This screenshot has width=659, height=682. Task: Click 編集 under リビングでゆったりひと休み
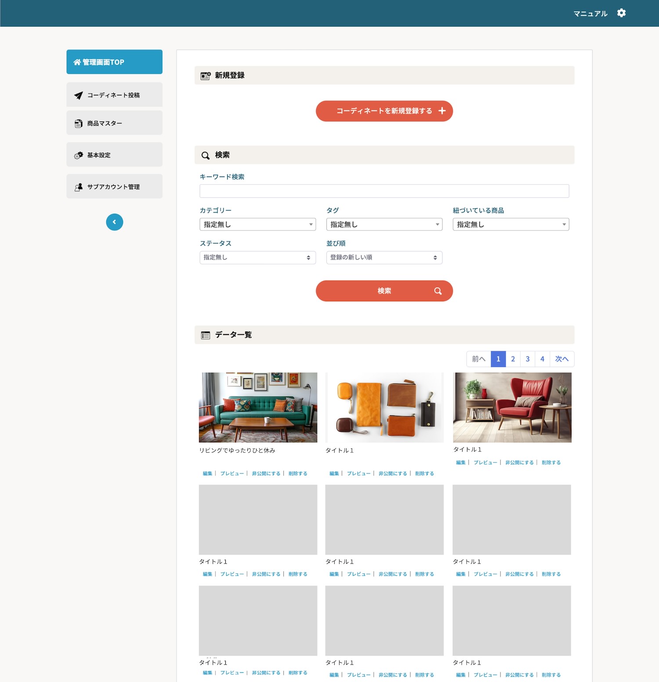207,473
